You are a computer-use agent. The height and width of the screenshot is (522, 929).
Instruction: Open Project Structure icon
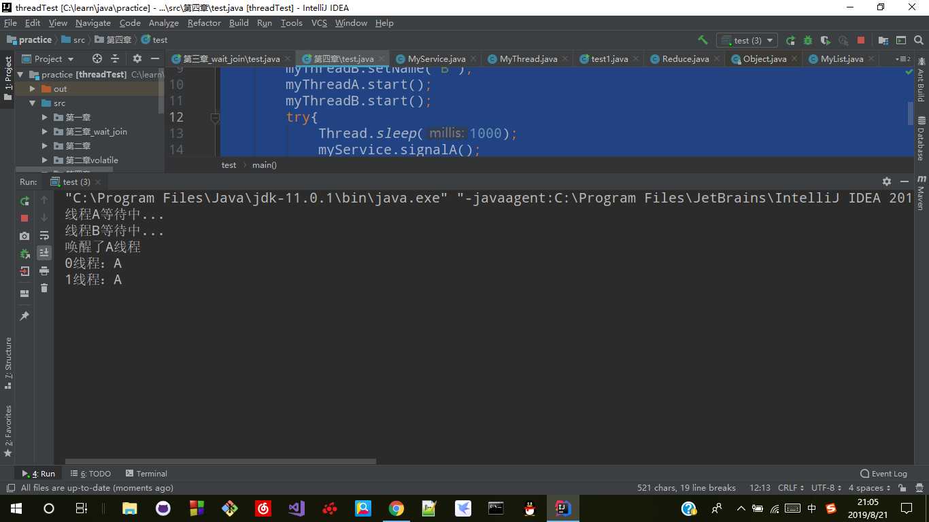pos(883,40)
